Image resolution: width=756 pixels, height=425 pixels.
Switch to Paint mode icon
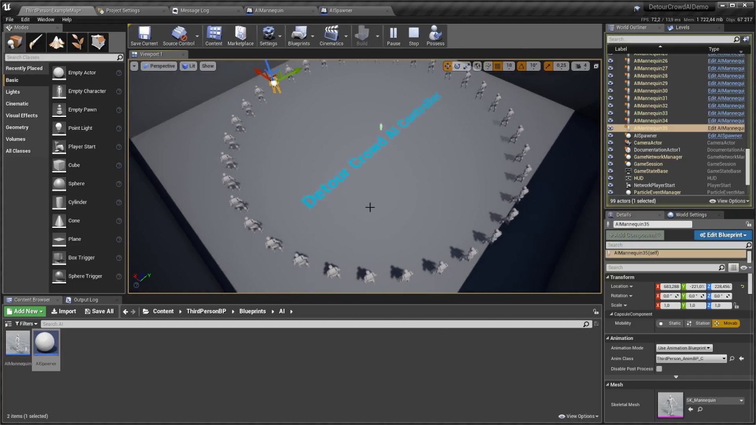35,42
